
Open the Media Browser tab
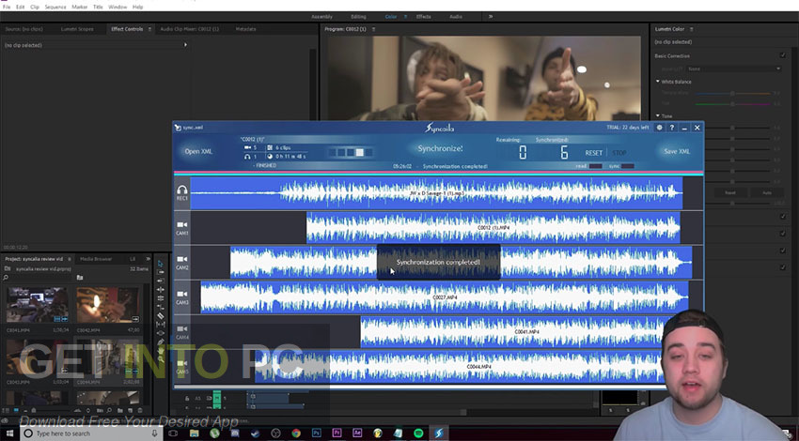96,258
